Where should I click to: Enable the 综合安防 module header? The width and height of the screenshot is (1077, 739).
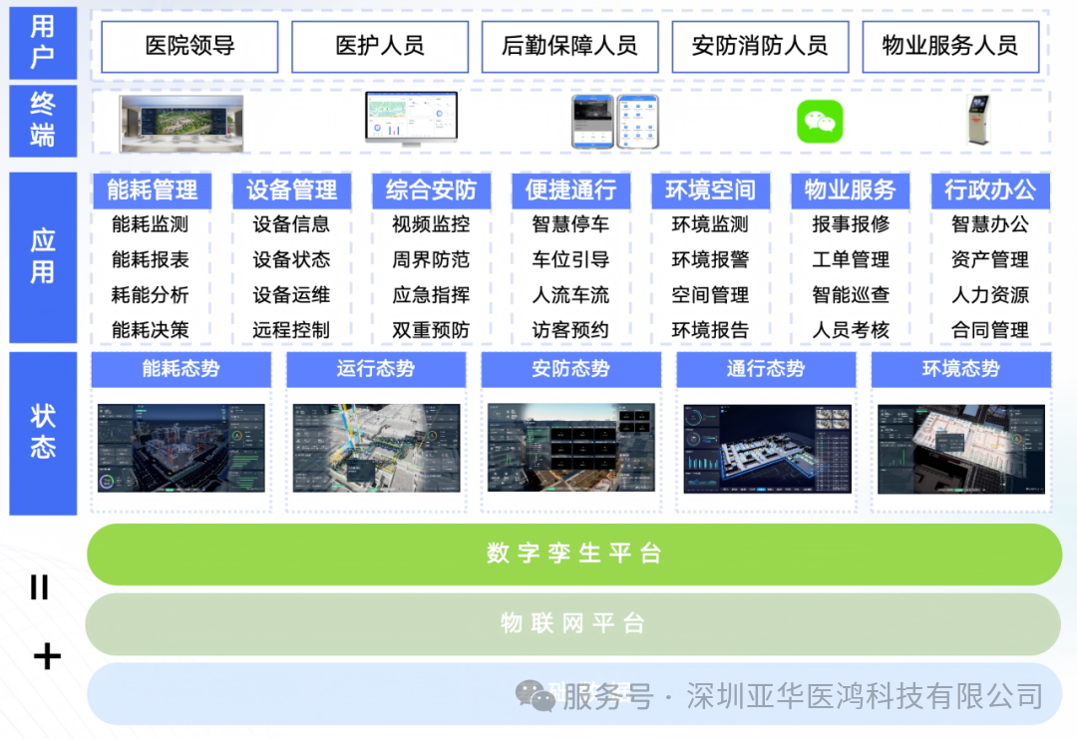431,189
